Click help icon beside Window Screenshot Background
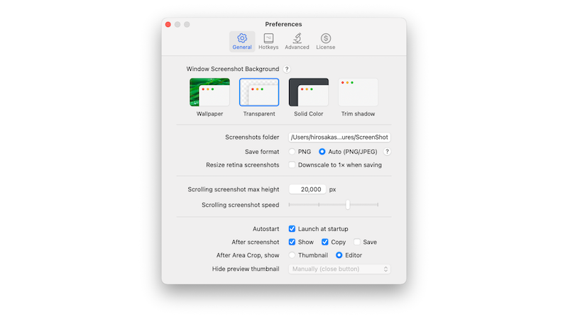This screenshot has width=568, height=319. click(287, 69)
